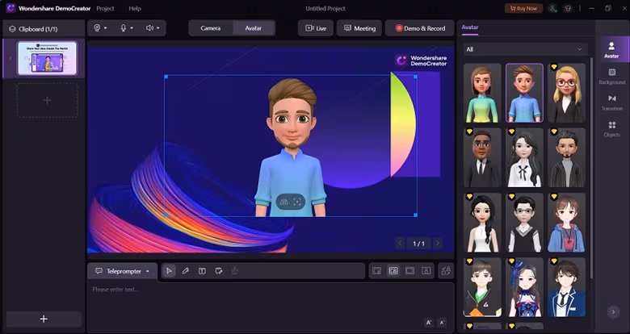Click the mirror flip avatar icon
This screenshot has width=630, height=334.
284,202
